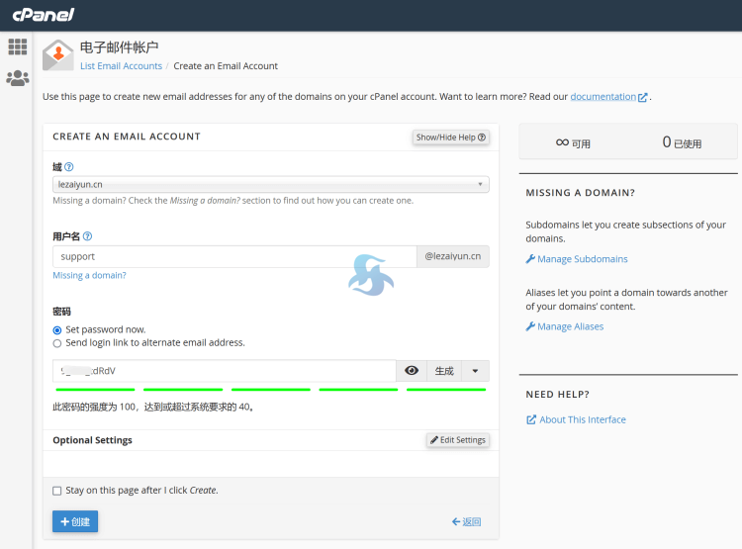Select 'Send login link to alternate email' option
742x549 pixels.
[56, 343]
